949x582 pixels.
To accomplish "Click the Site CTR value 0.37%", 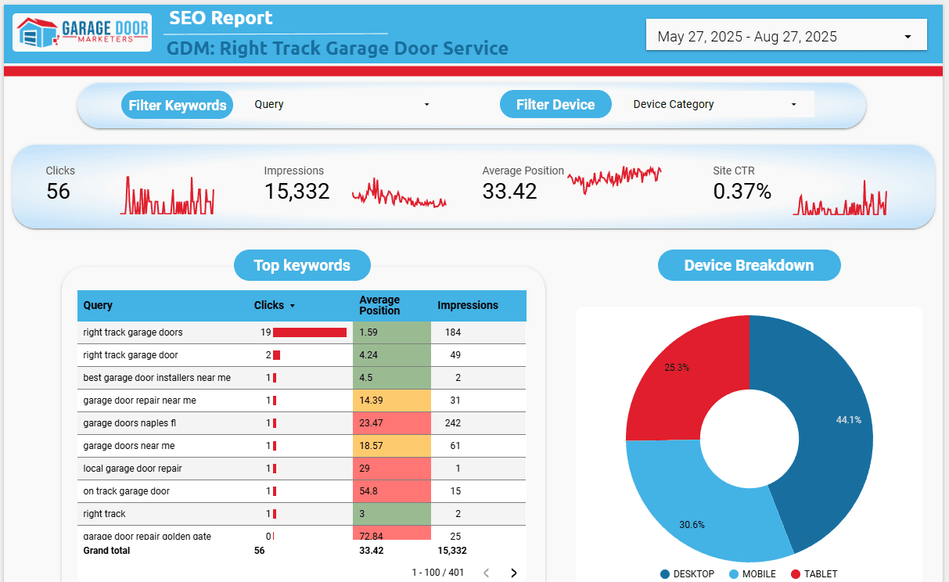I will (x=742, y=191).
